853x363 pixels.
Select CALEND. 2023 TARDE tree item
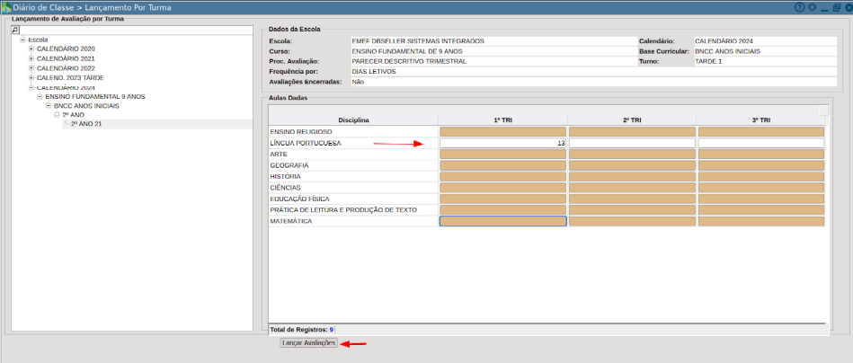pyautogui.click(x=70, y=77)
